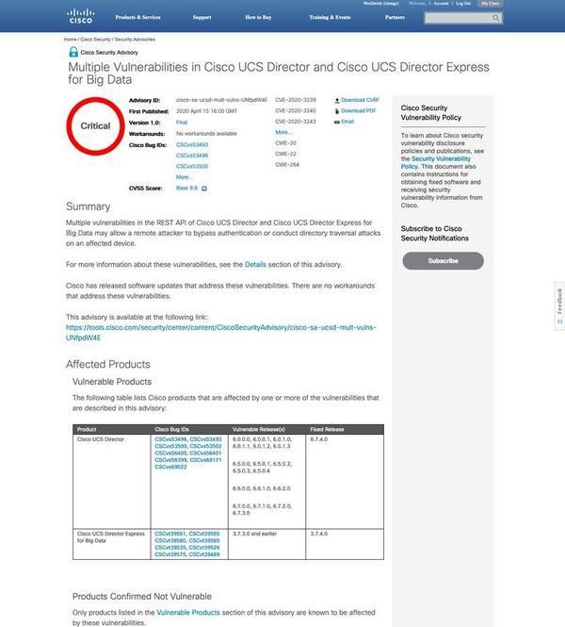Screen dimensions: 565x627
Task: Open the How to Buy menu
Action: [x=258, y=17]
